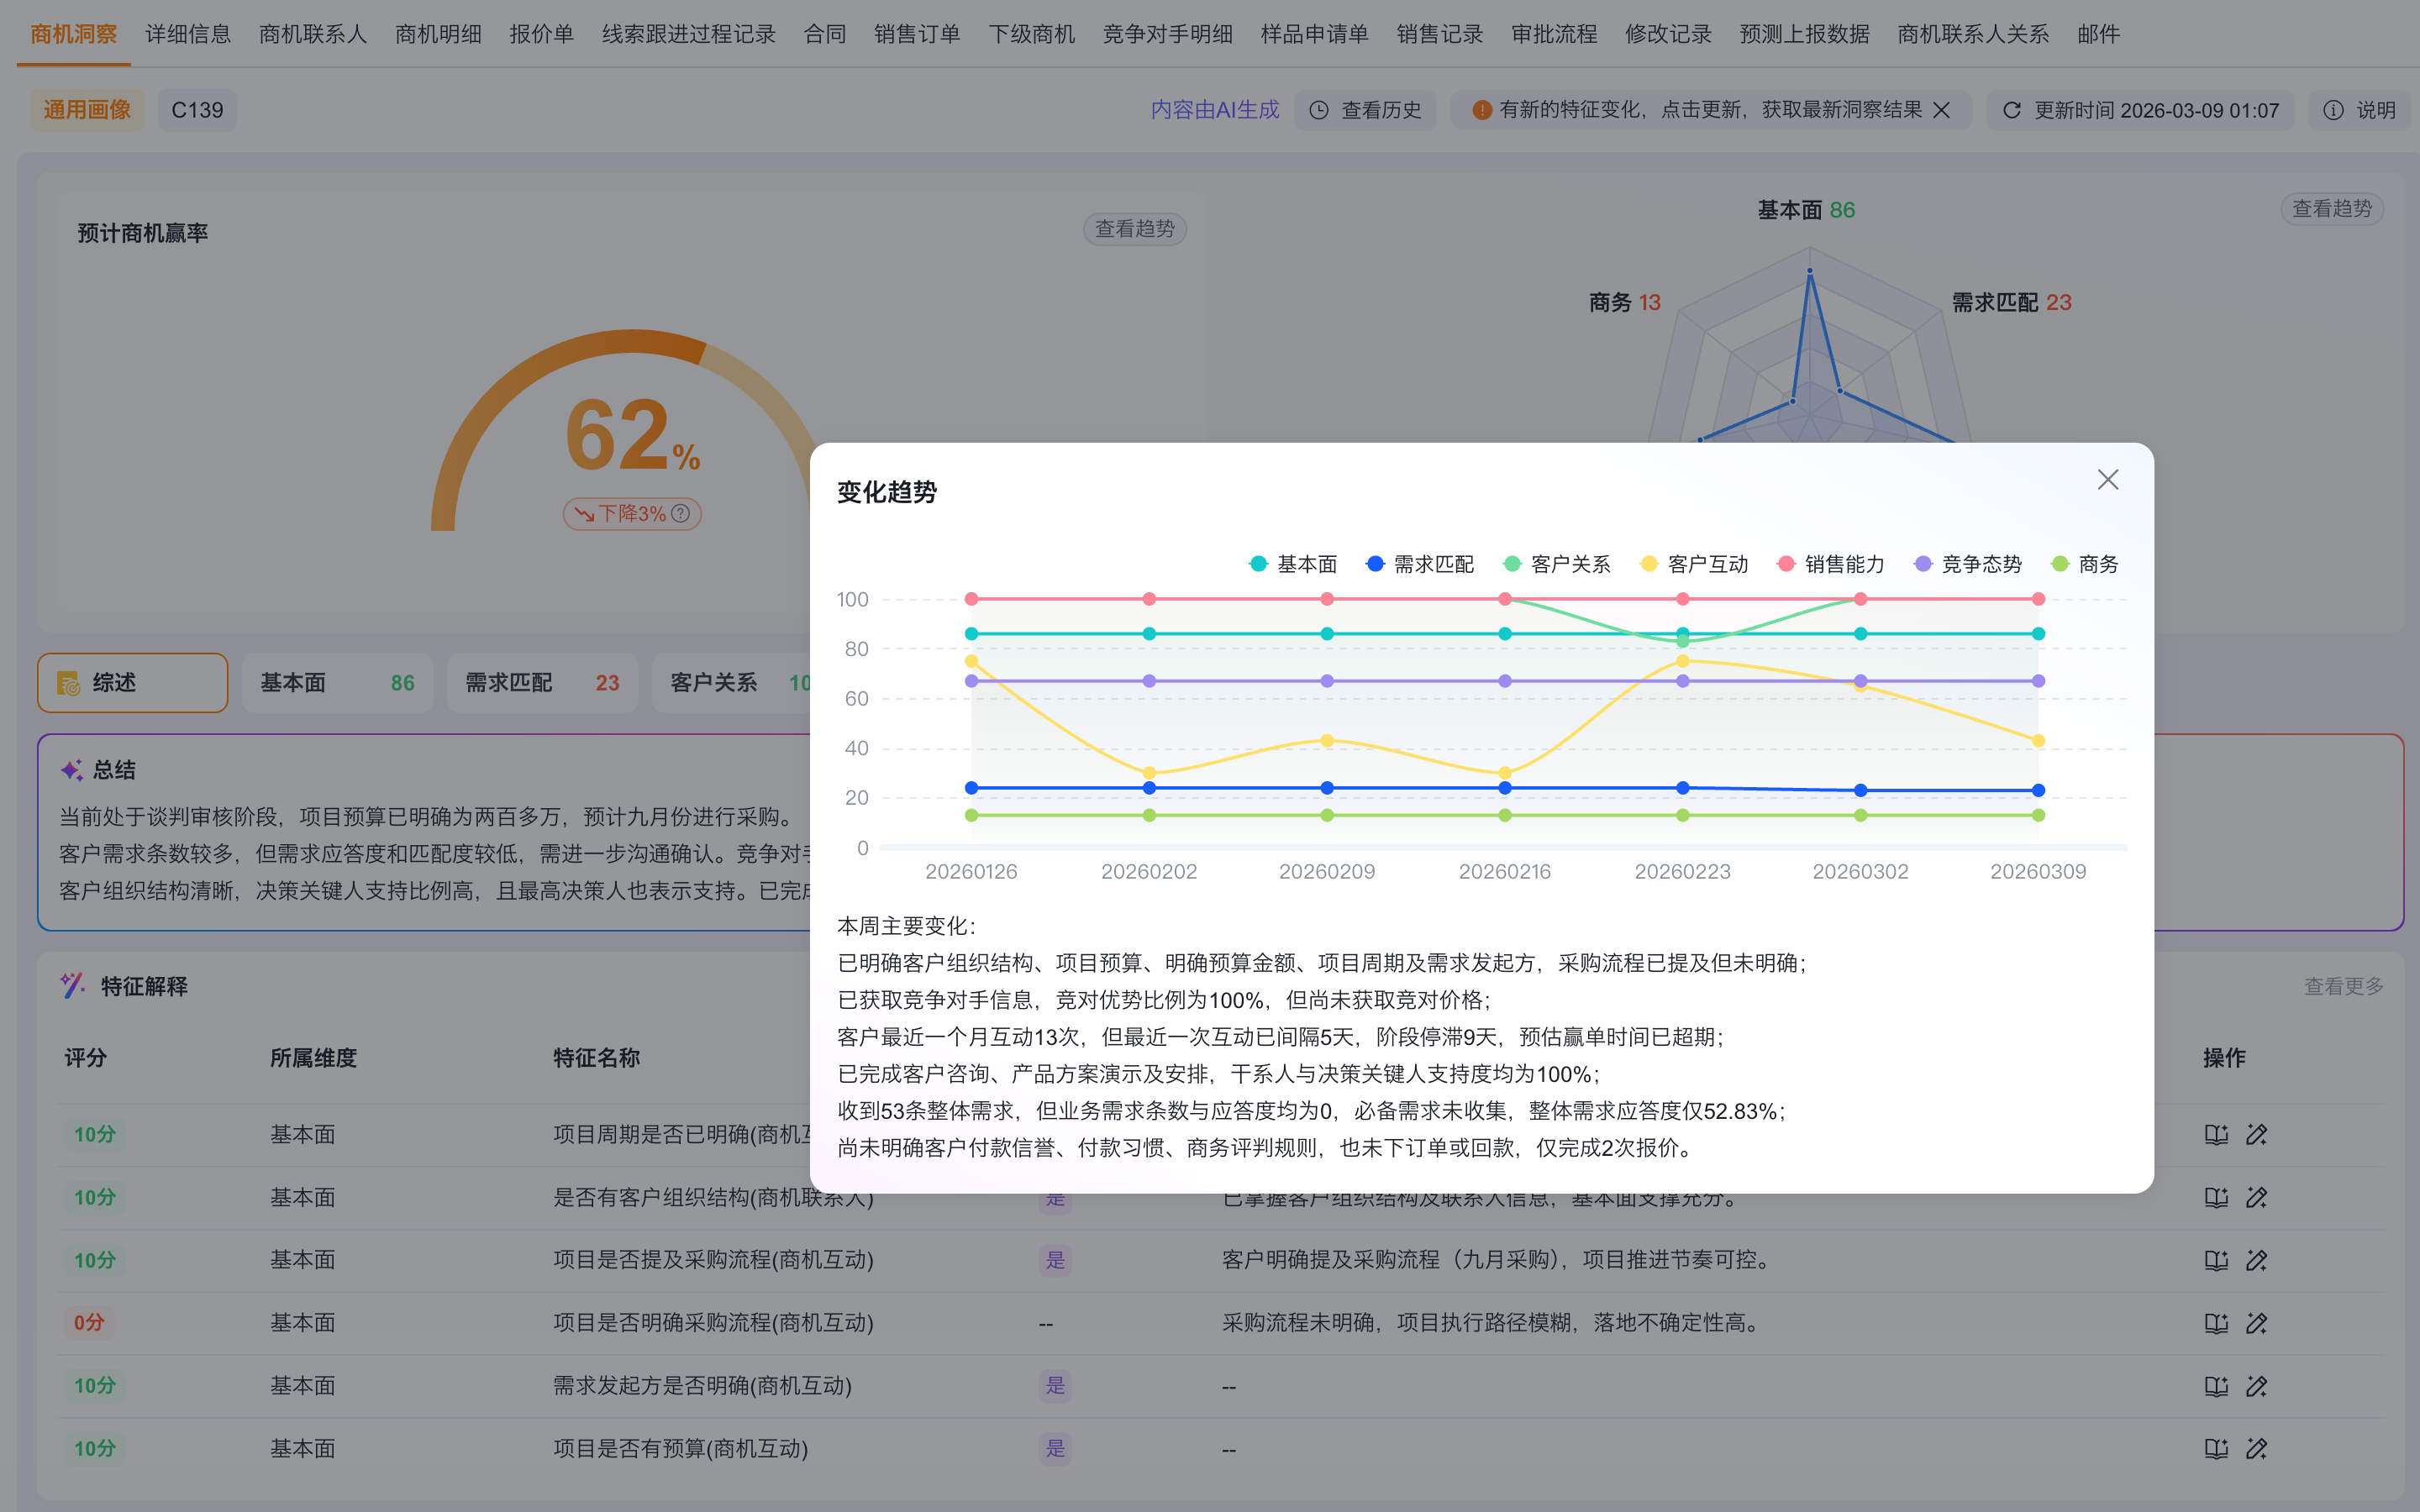Viewport: 2420px width, 1512px height.
Task: Click the help icon next to 下降3%
Action: [681, 513]
